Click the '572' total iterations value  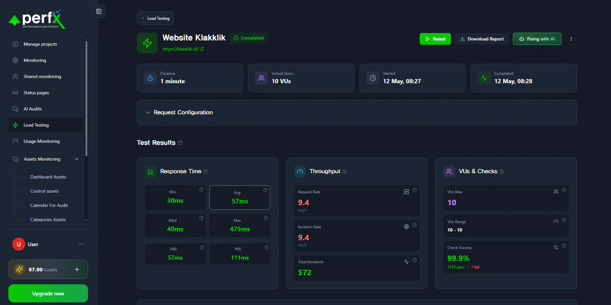[x=305, y=273]
